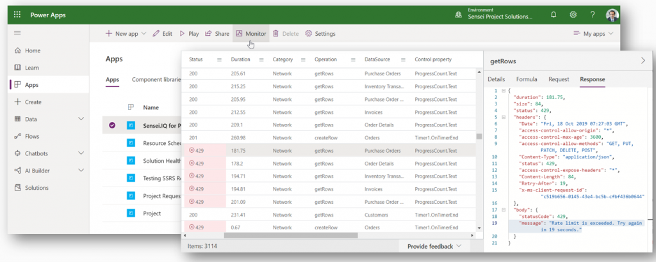Select the 201 createRow Orders row
The image size is (656, 262).
click(329, 138)
